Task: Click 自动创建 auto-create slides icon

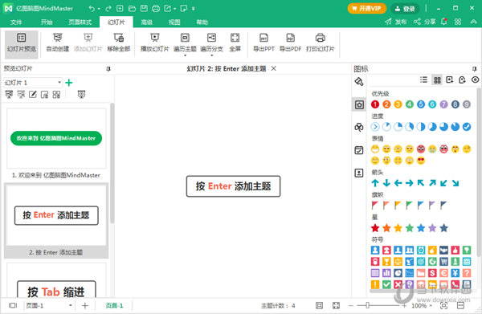Action: coord(58,43)
